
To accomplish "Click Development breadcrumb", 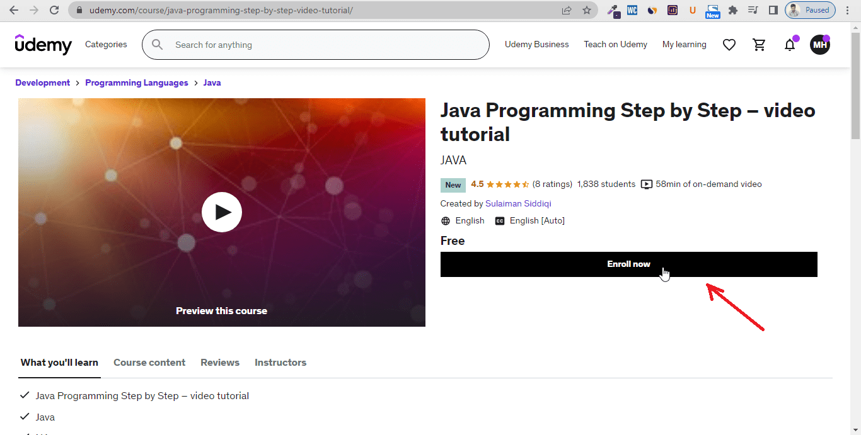I will [x=43, y=83].
